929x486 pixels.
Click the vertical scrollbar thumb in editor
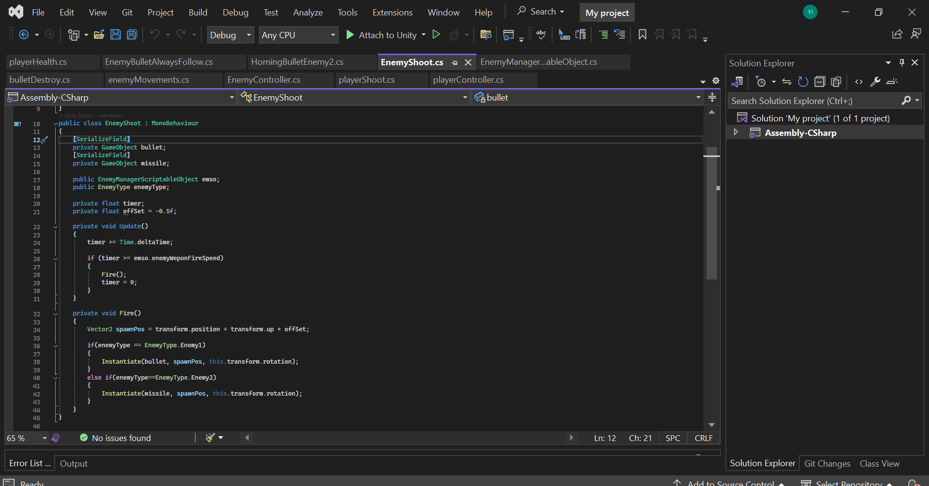711,213
